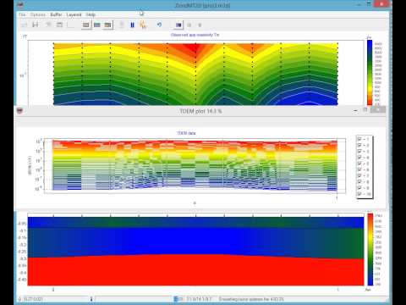Click the blue pause inversion icon
This screenshot has height=305, width=406.
pos(132,25)
